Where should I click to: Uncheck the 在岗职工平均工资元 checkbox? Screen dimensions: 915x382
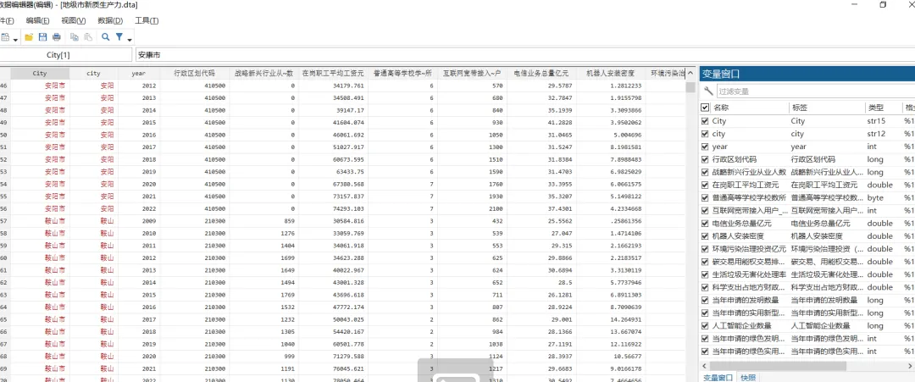point(705,185)
